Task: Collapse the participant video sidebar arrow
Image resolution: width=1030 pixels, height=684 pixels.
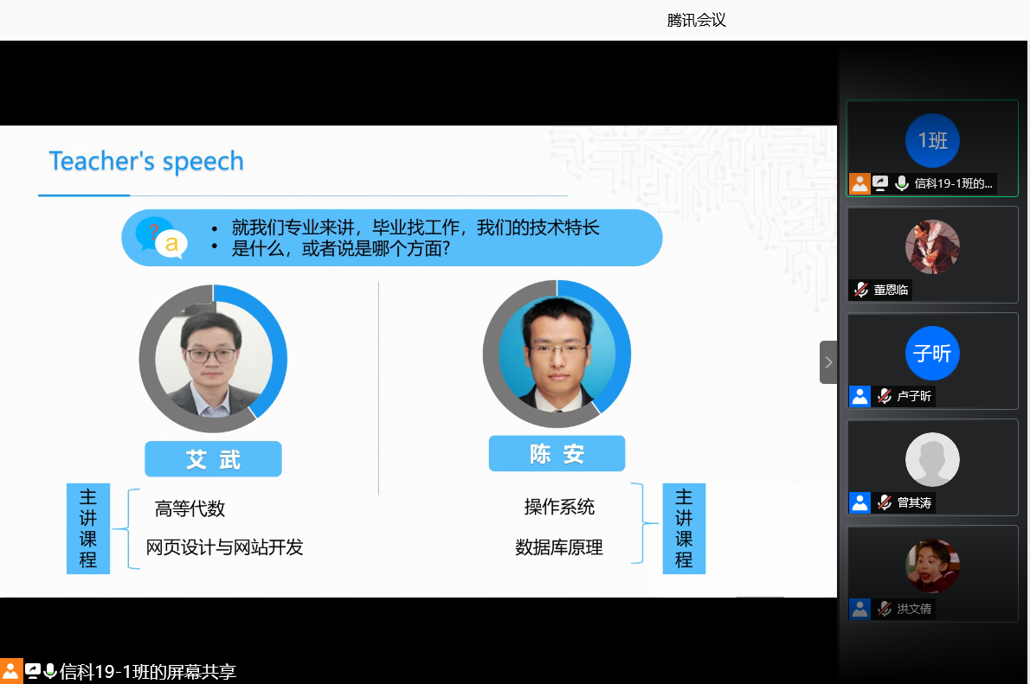Action: click(x=828, y=362)
